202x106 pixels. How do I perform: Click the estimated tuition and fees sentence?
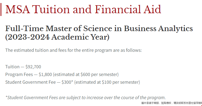73,50
